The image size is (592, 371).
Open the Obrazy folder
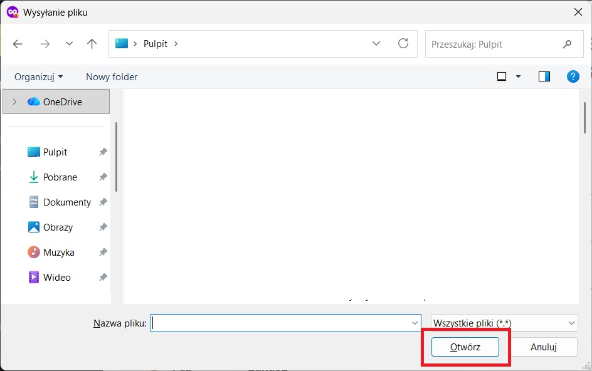58,227
